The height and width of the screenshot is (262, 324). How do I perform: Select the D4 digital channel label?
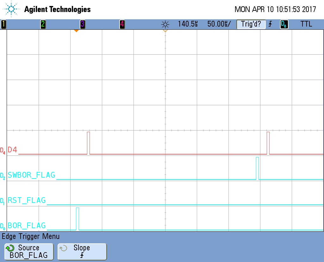[x=12, y=150]
